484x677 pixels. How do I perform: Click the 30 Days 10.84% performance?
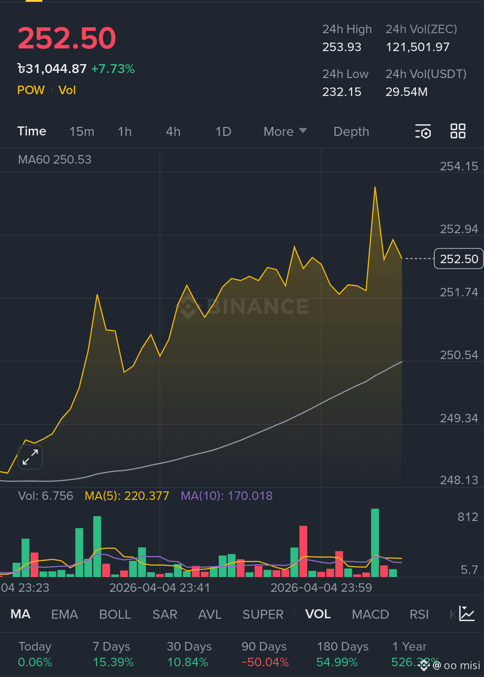188,654
